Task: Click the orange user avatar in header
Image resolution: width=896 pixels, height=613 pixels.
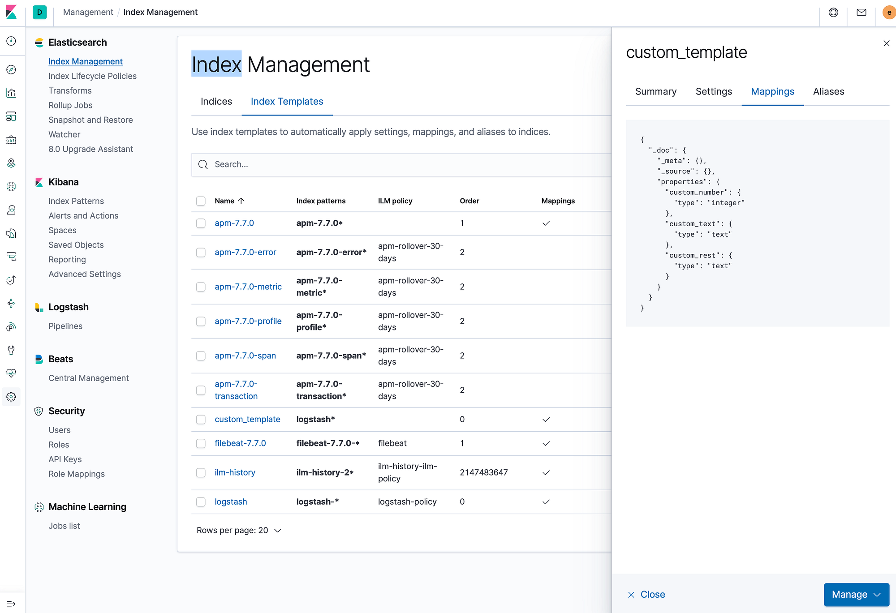Action: click(888, 12)
